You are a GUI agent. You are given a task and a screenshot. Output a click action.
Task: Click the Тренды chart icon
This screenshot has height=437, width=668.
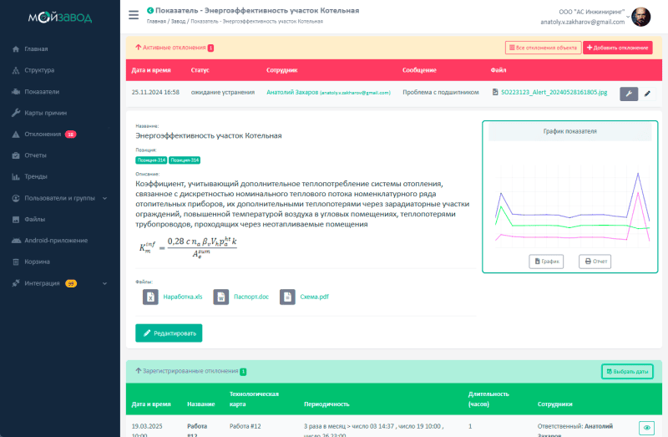click(16, 176)
